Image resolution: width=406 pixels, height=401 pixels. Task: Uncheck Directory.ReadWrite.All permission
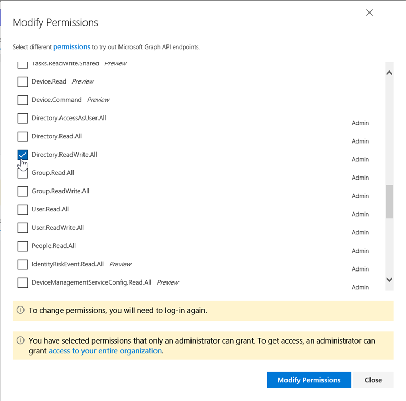pyautogui.click(x=22, y=155)
